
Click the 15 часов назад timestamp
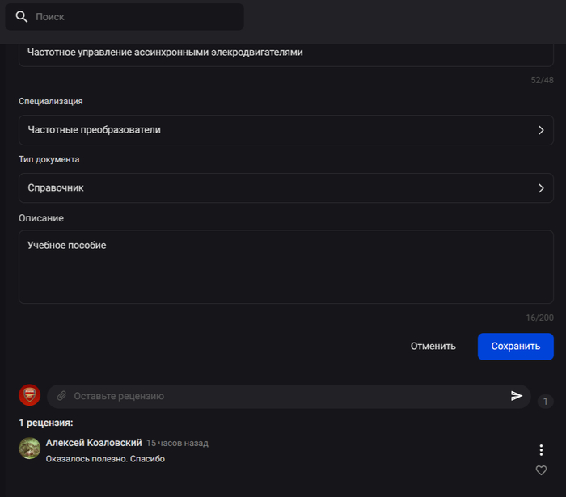pos(177,444)
